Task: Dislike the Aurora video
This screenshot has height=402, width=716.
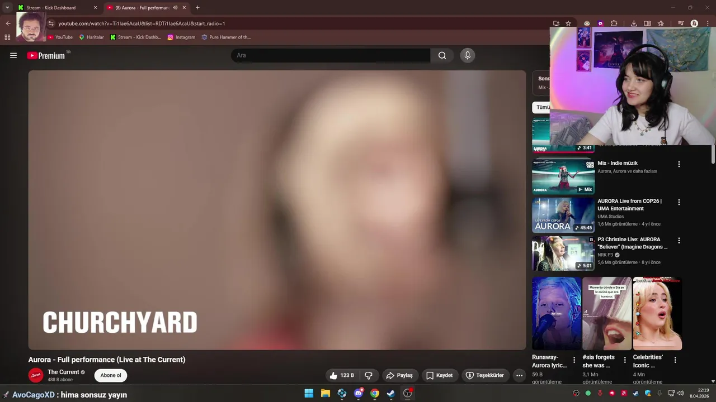Action: [369, 375]
